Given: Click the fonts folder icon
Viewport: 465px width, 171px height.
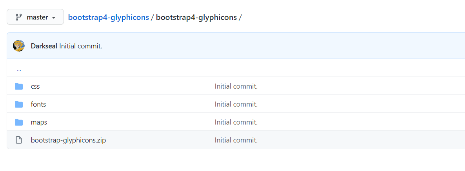Looking at the screenshot, I should (x=19, y=104).
